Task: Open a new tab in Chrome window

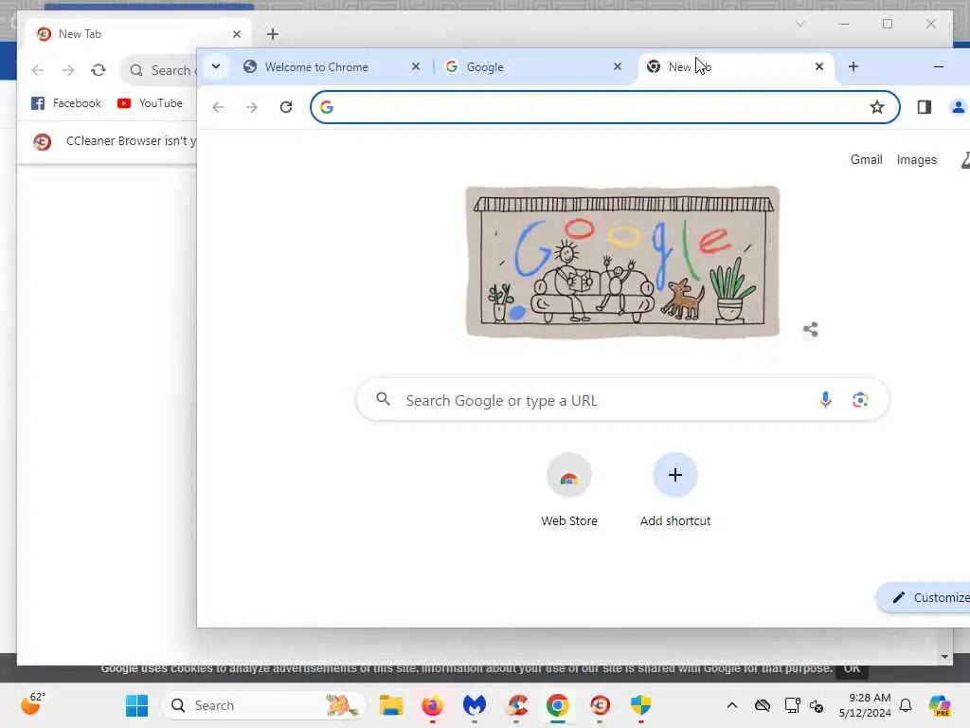Action: tap(853, 66)
